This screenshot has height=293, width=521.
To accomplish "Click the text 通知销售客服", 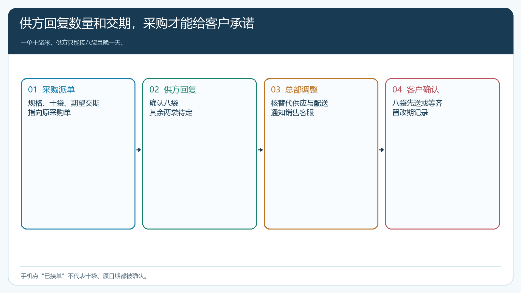I will [x=292, y=113].
